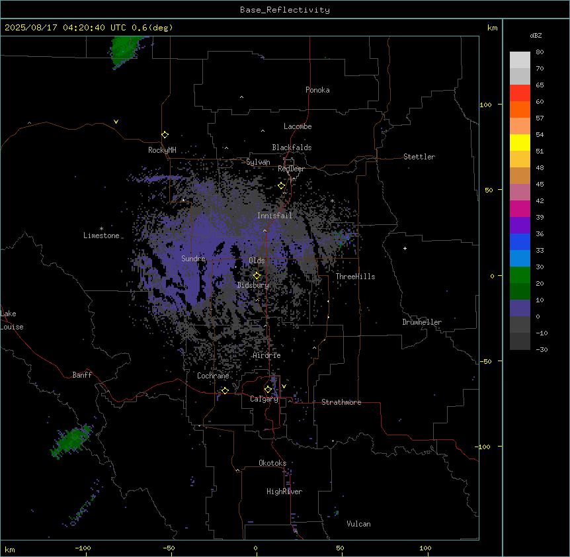
Task: Click the yellow 54 dBZ legend swatch
Action: pyautogui.click(x=520, y=142)
